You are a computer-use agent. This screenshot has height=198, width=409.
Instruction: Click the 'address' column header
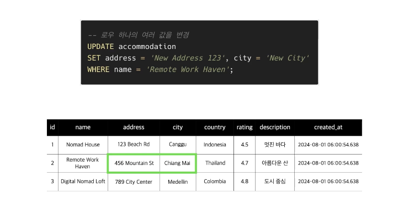134,127
